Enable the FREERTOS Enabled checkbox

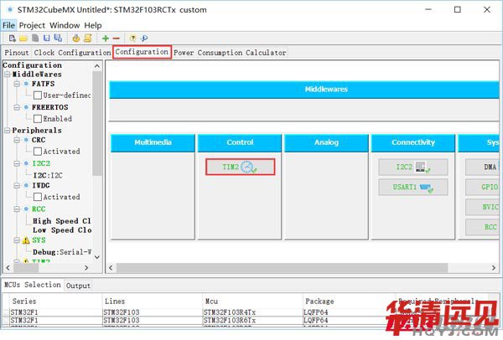coord(38,119)
